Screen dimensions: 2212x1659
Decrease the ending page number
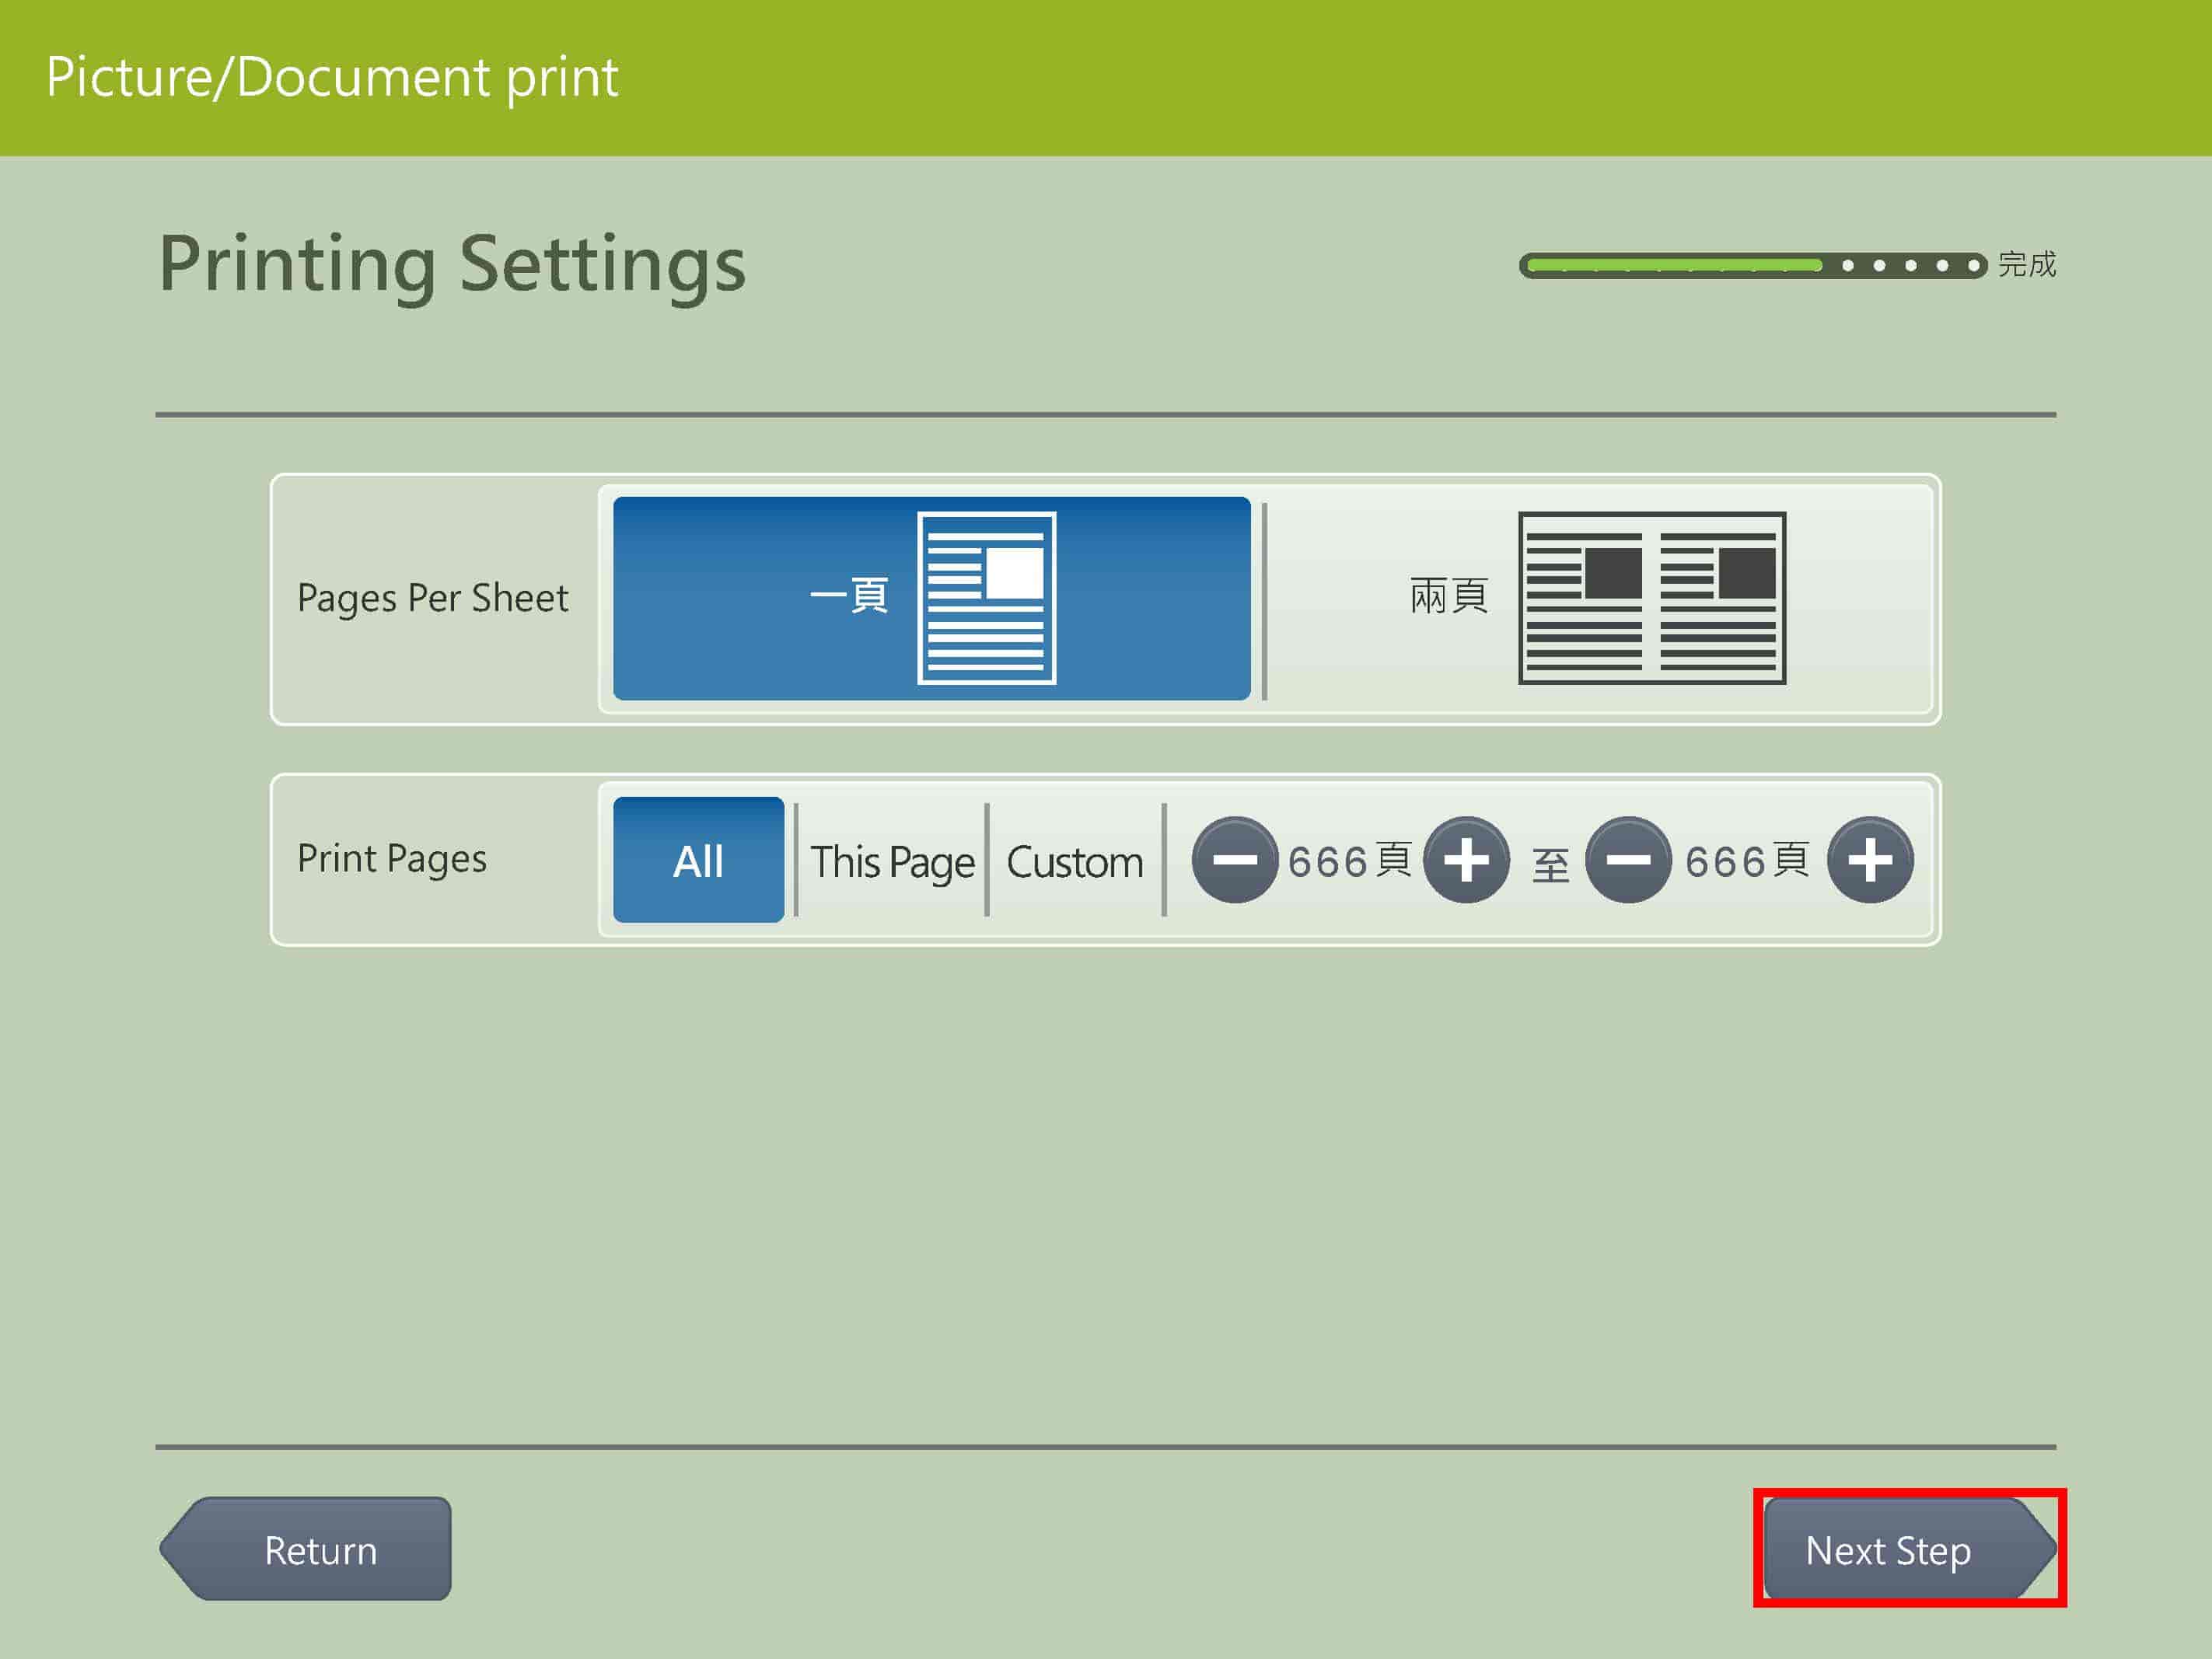[1628, 860]
